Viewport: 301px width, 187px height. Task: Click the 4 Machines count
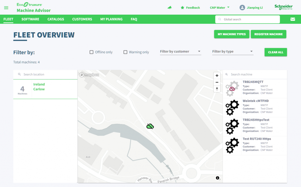22,90
